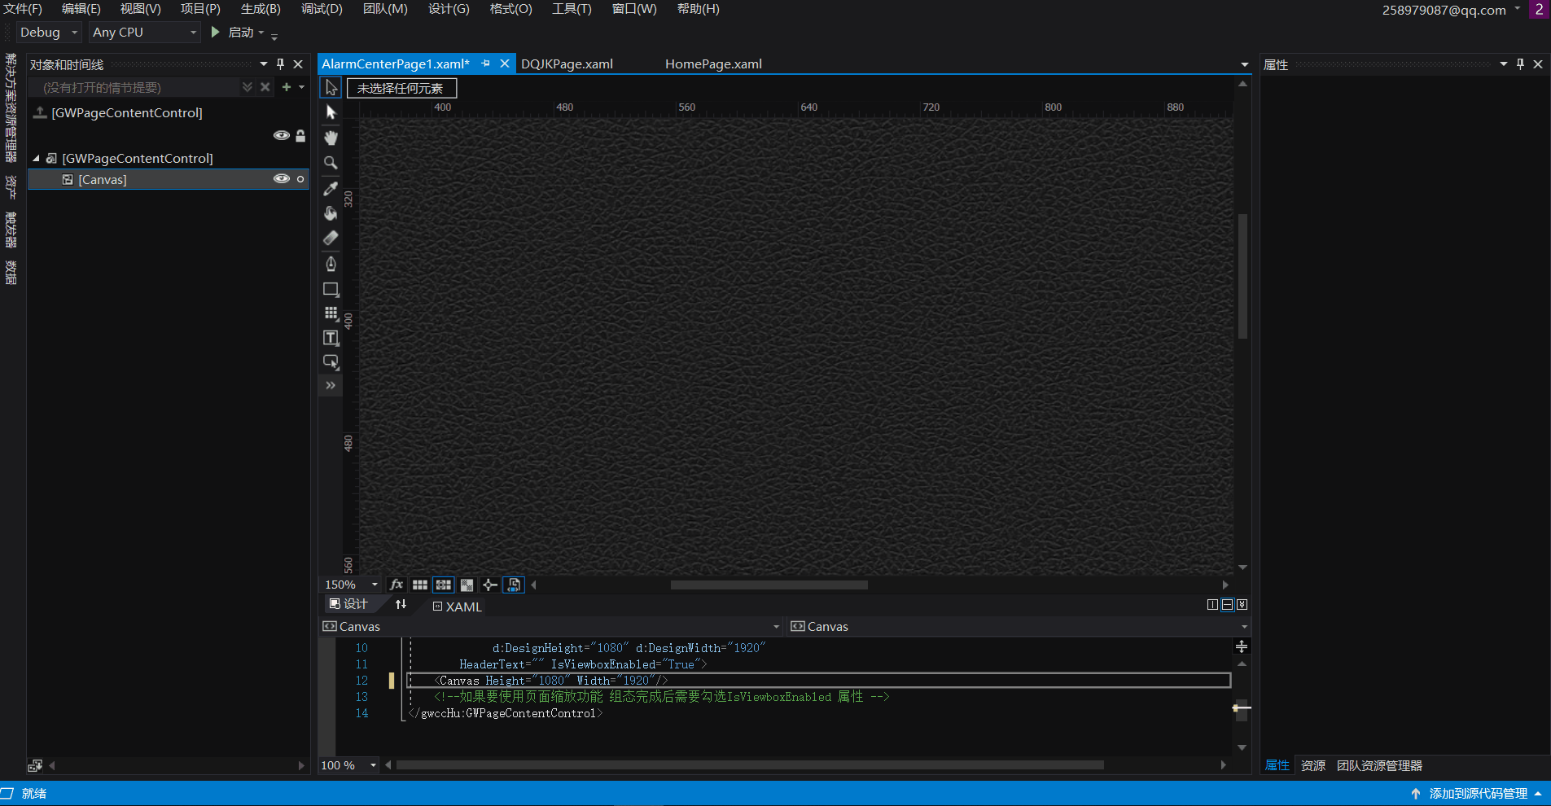
Task: Click 添加到源代码管理 in status bar
Action: pos(1478,794)
